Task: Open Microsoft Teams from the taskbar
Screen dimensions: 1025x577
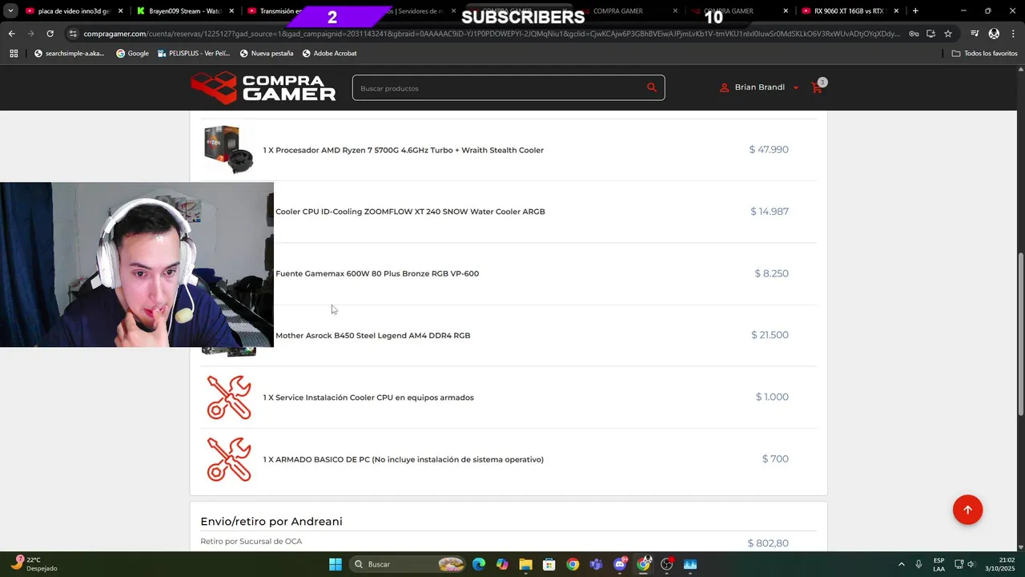Action: coord(596,564)
